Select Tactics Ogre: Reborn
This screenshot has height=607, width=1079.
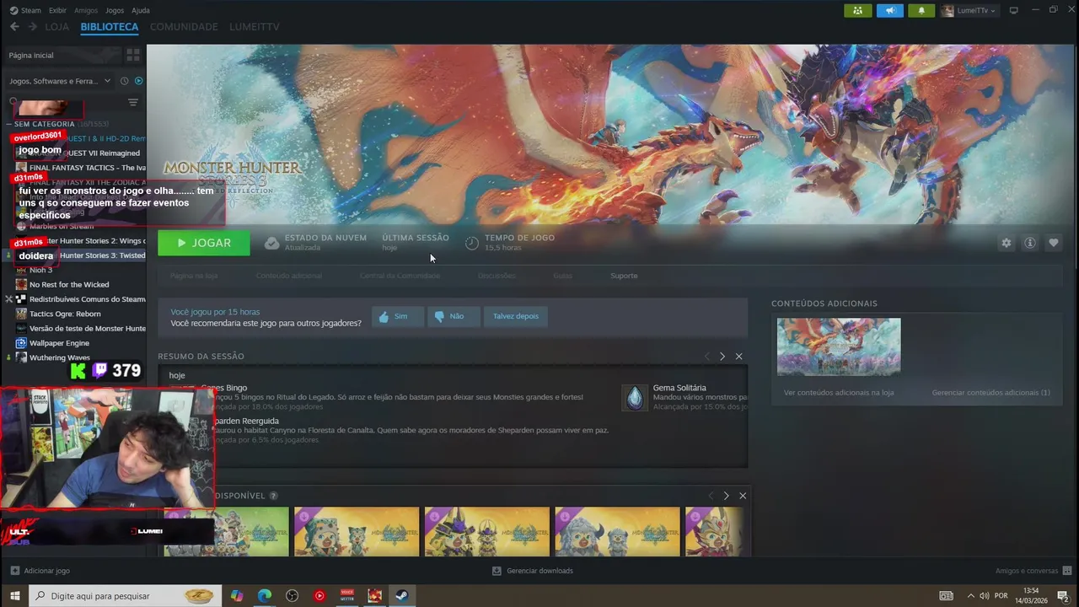point(65,314)
